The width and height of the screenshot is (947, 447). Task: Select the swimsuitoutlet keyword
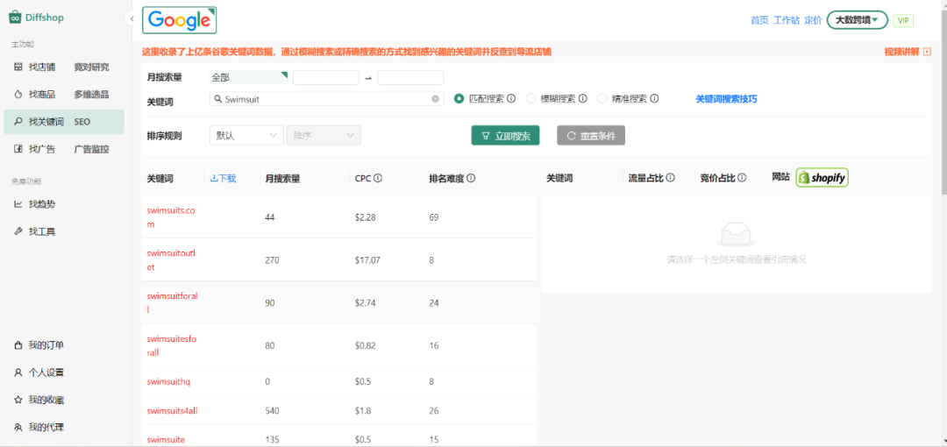(172, 260)
